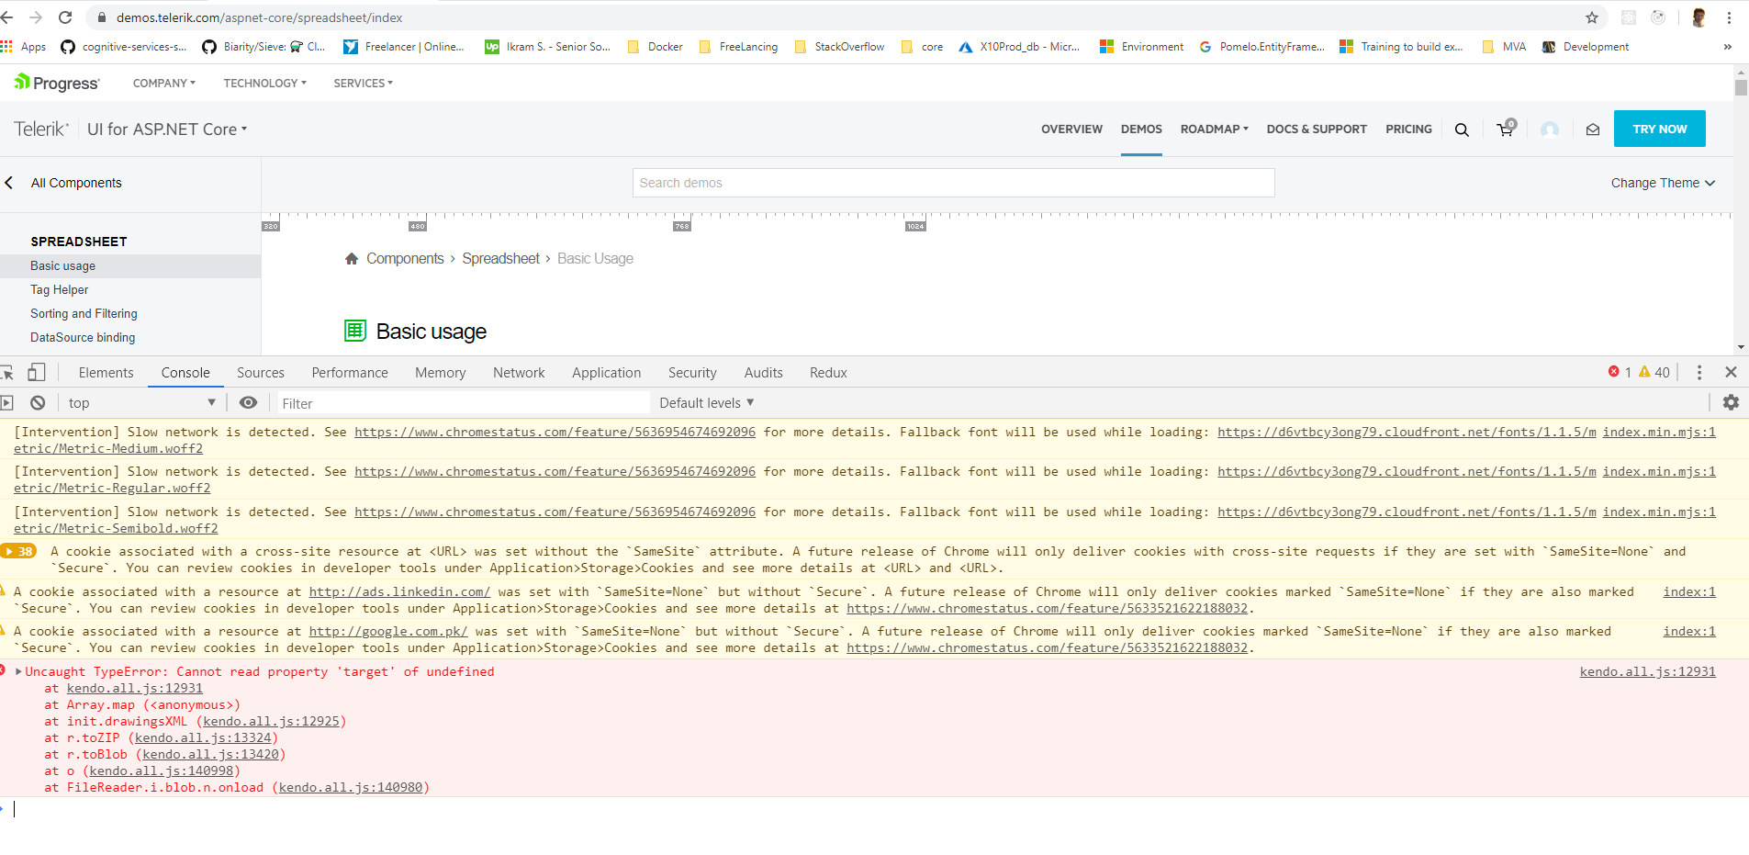Open DOCS & SUPPORT
This screenshot has height=855, width=1749.
[1317, 129]
